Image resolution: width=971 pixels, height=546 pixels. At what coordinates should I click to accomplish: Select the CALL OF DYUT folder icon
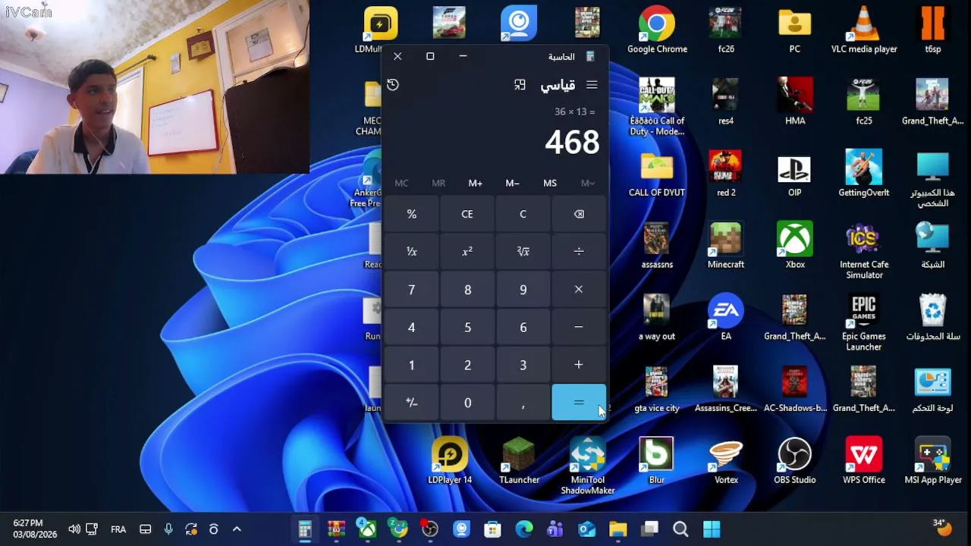[657, 174]
